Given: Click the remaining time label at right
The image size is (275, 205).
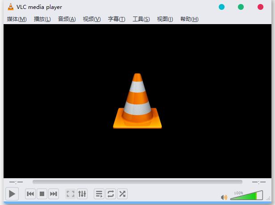Looking at the screenshot, I should point(259,182).
